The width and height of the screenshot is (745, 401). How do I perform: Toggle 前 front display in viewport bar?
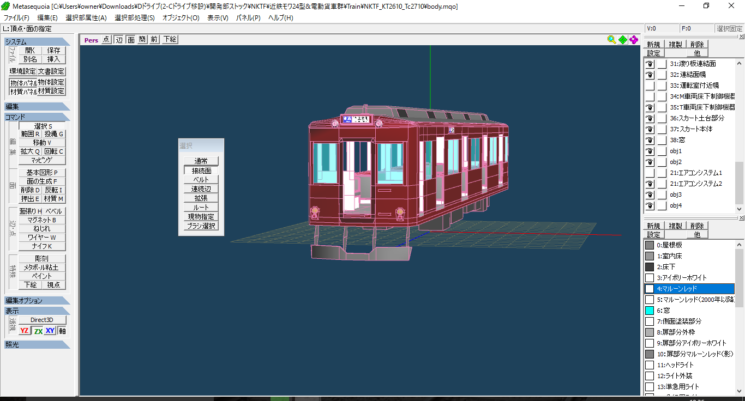154,40
